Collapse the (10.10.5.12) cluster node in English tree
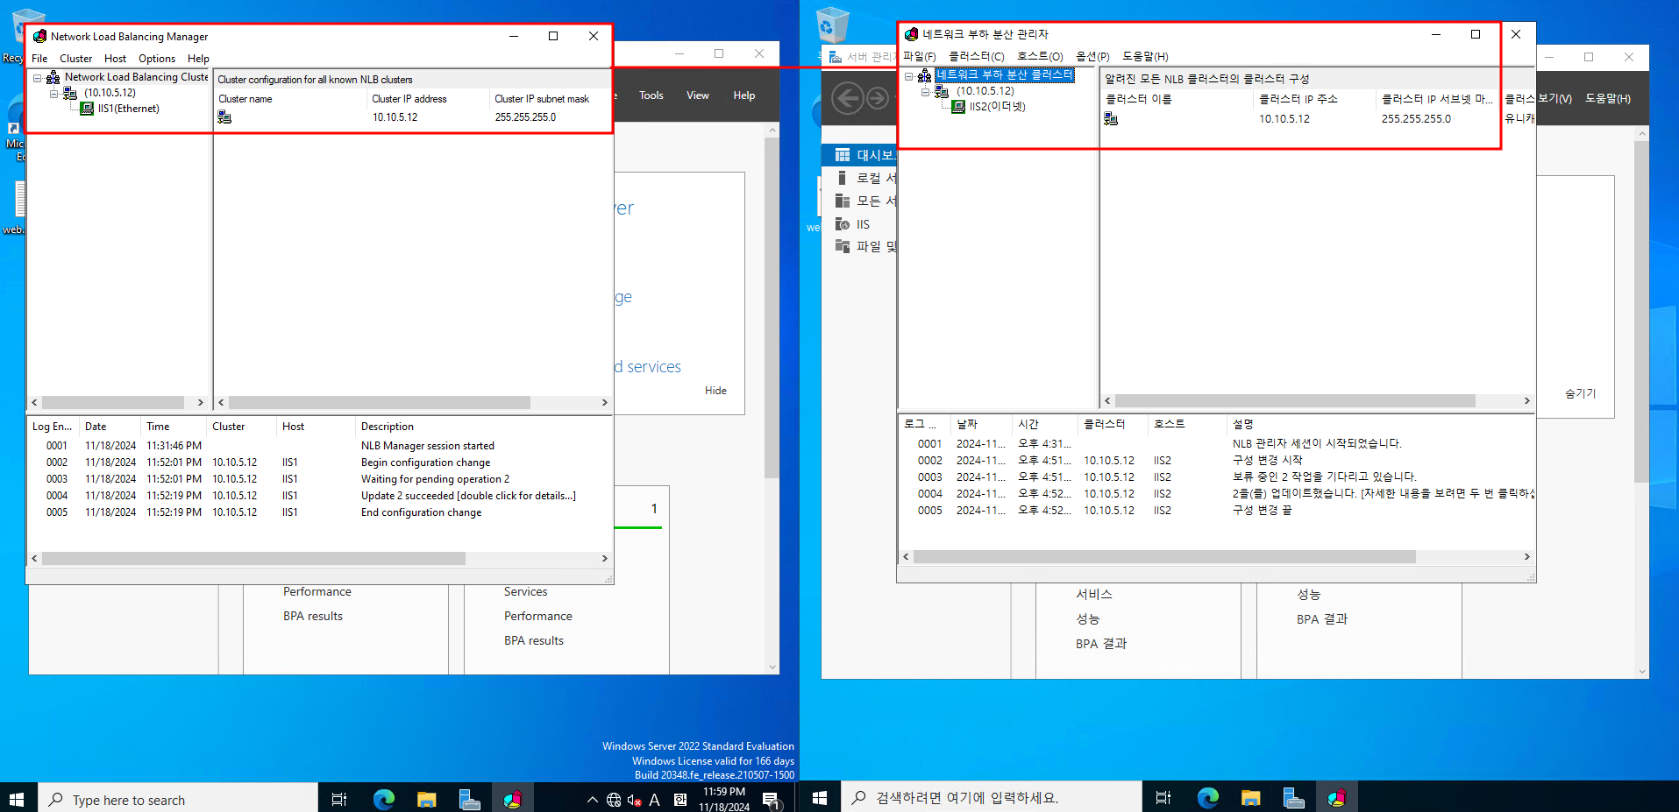Screen dimensions: 1679x812 coord(53,93)
